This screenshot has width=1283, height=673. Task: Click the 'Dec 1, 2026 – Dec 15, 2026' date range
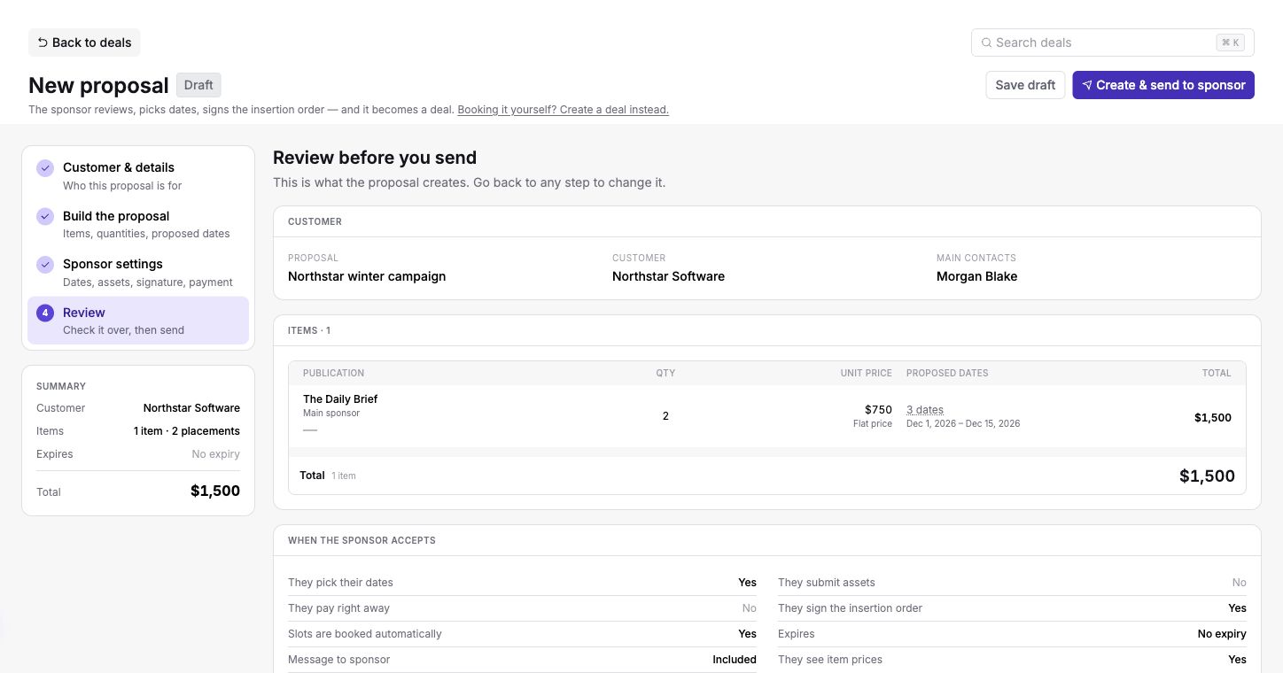click(x=963, y=424)
